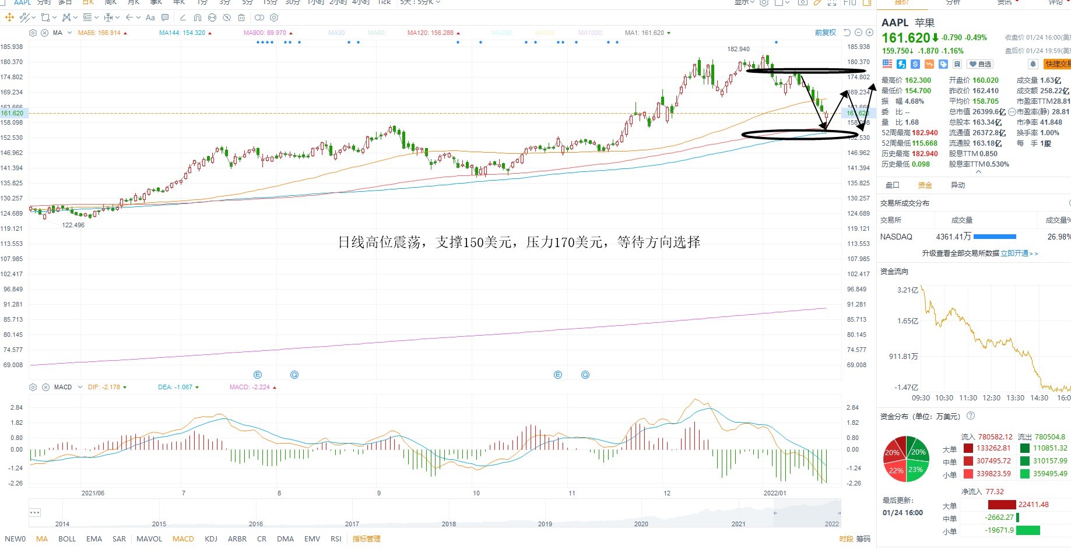The height and width of the screenshot is (549, 1071).
Task: Select the price range measure tool
Action: pyautogui.click(x=108, y=17)
